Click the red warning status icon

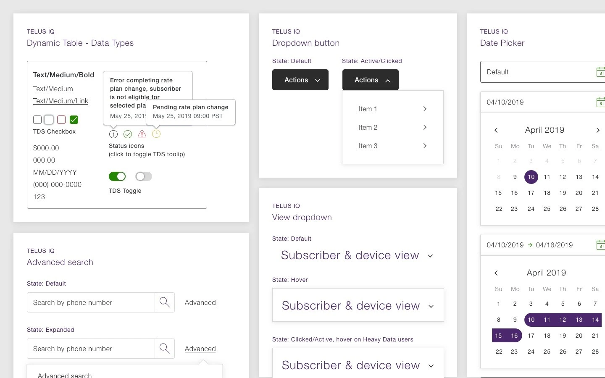[142, 134]
